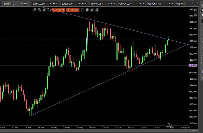Click the pop-out chart icon near price axis
This screenshot has height=133, width=203.
click(x=195, y=10)
